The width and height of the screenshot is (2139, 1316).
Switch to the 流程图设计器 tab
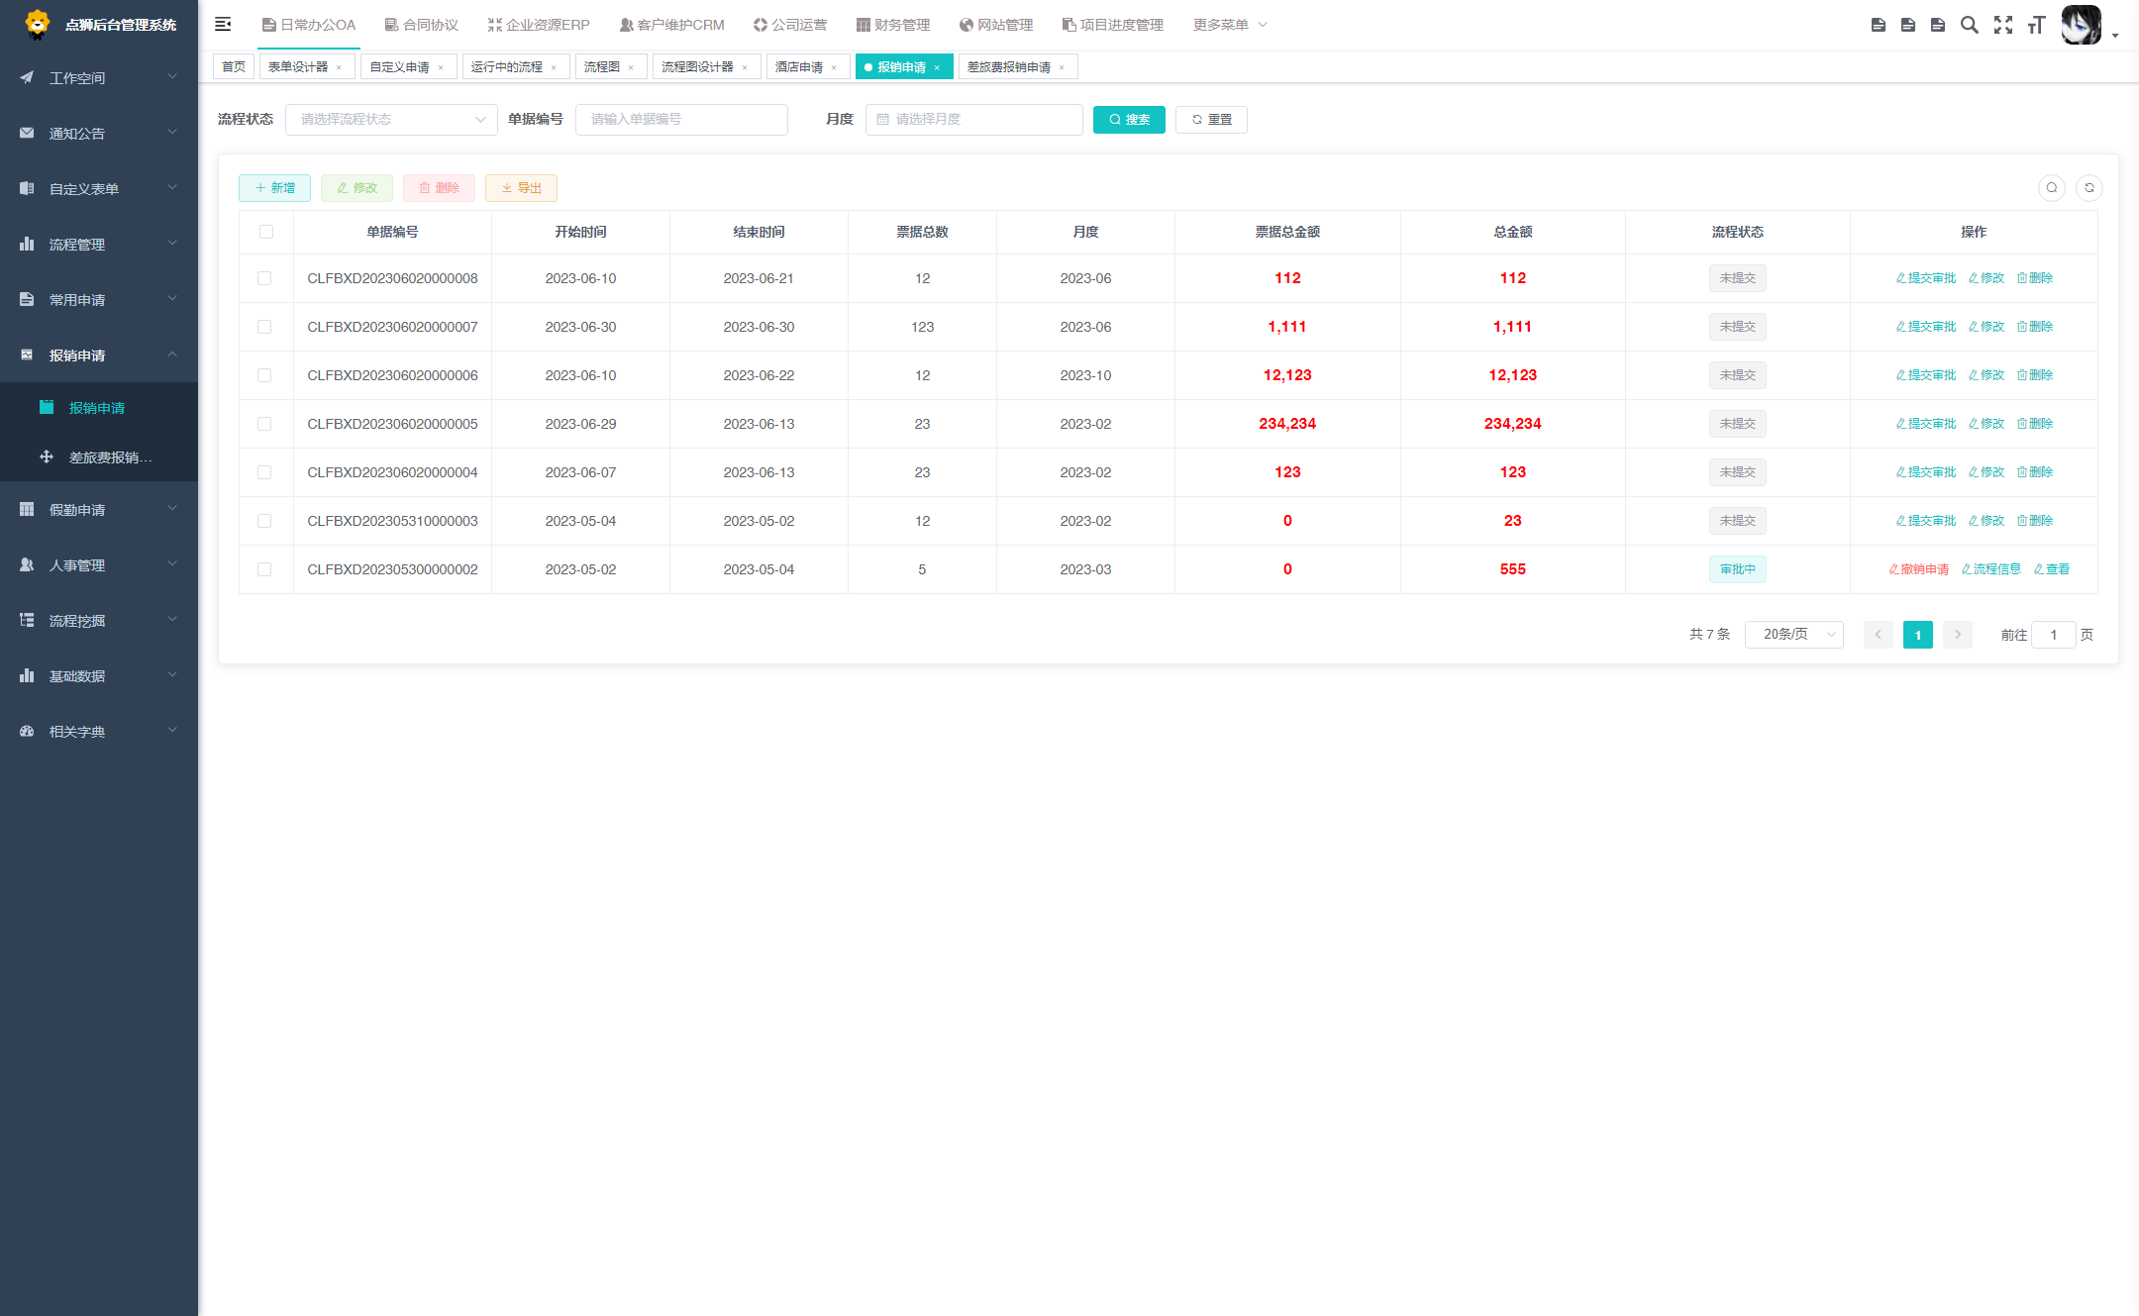pyautogui.click(x=697, y=67)
